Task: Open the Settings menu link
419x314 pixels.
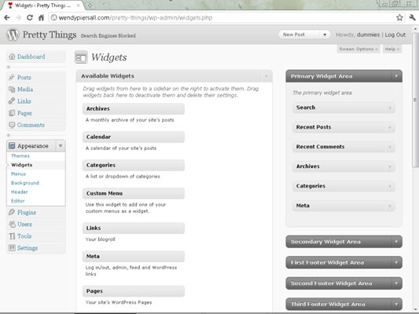Action: pos(28,248)
